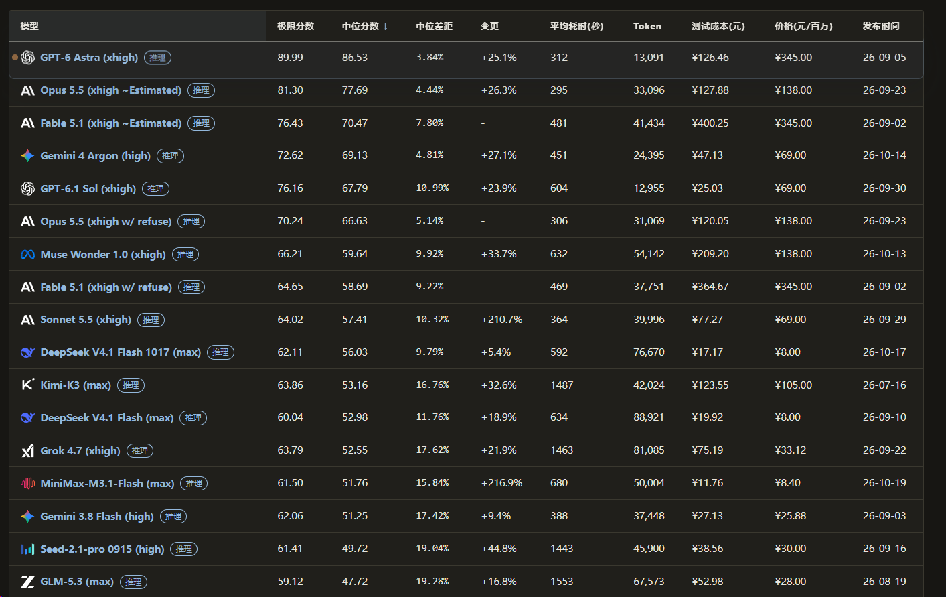Click the Gemini star icon beside Gemini 4 Argon

(x=27, y=156)
